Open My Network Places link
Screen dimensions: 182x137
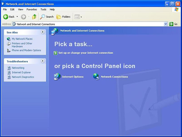pos(22,39)
